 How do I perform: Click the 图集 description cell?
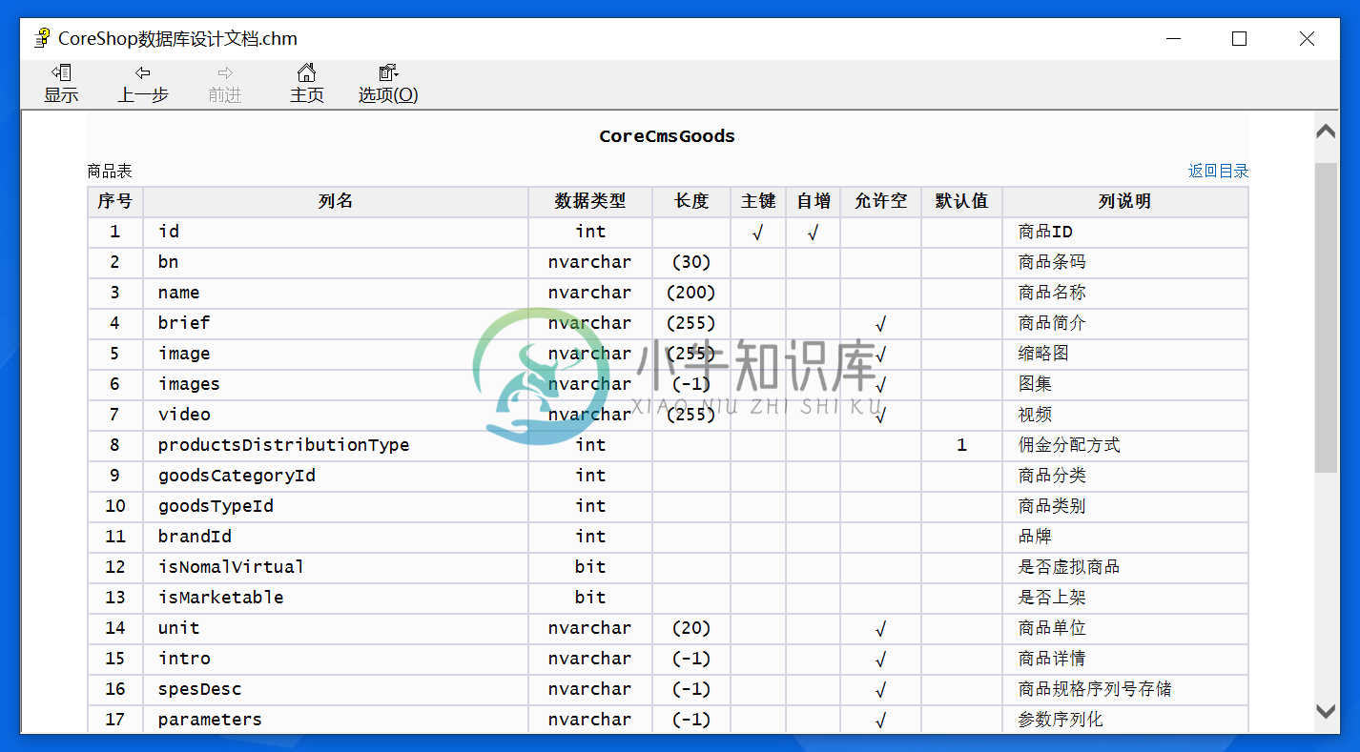pos(1124,384)
